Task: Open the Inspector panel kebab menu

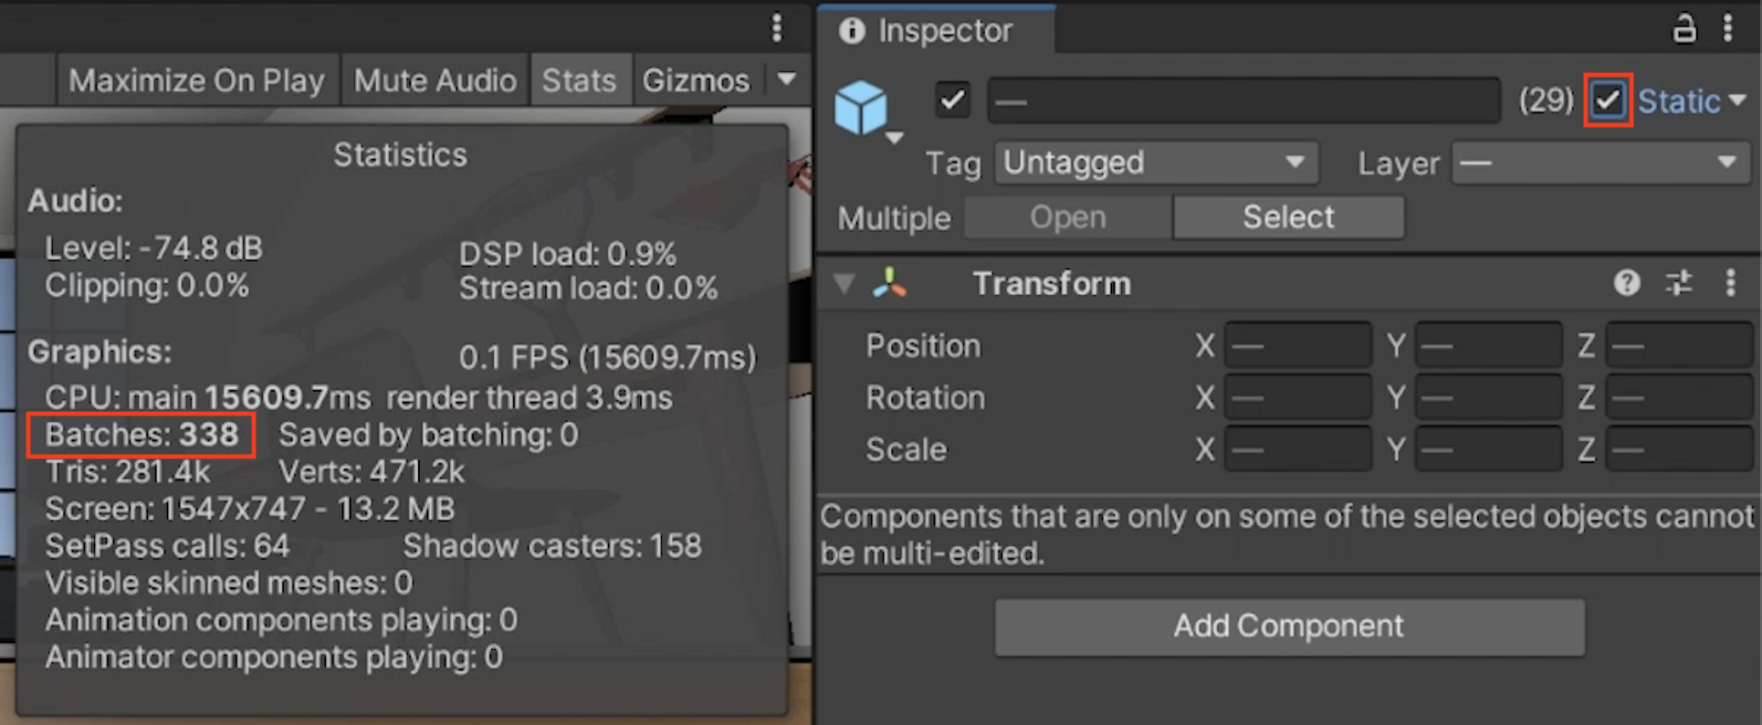Action: (1727, 29)
